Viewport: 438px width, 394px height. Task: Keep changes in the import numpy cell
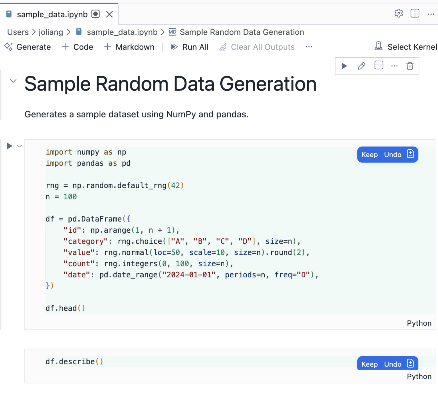pos(370,155)
